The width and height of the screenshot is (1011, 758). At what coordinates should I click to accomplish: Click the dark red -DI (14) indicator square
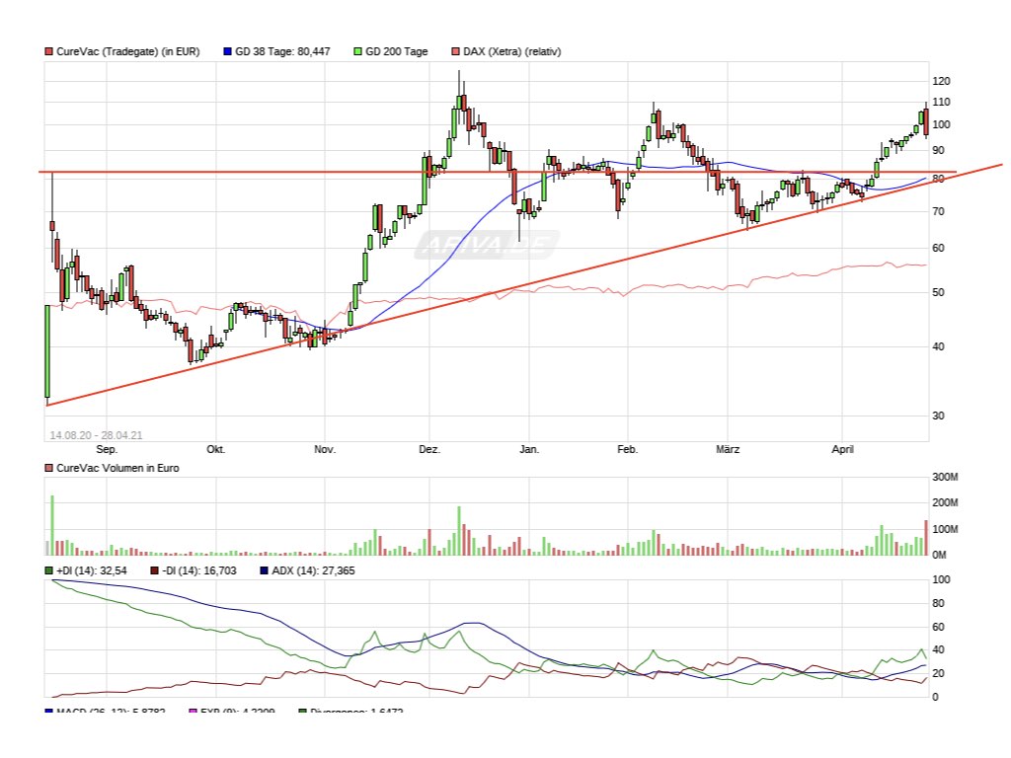pyautogui.click(x=154, y=570)
